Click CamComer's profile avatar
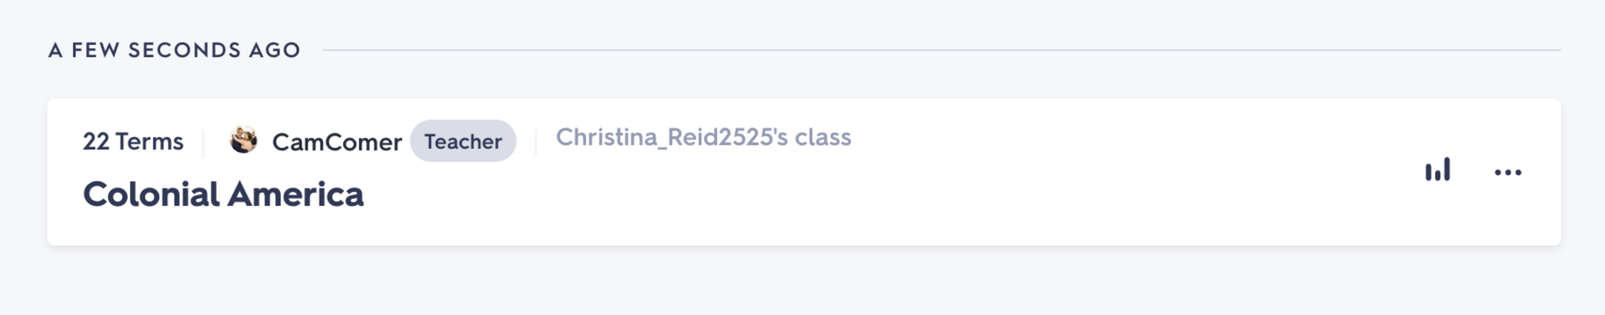Viewport: 1605px width, 315px height. [243, 140]
